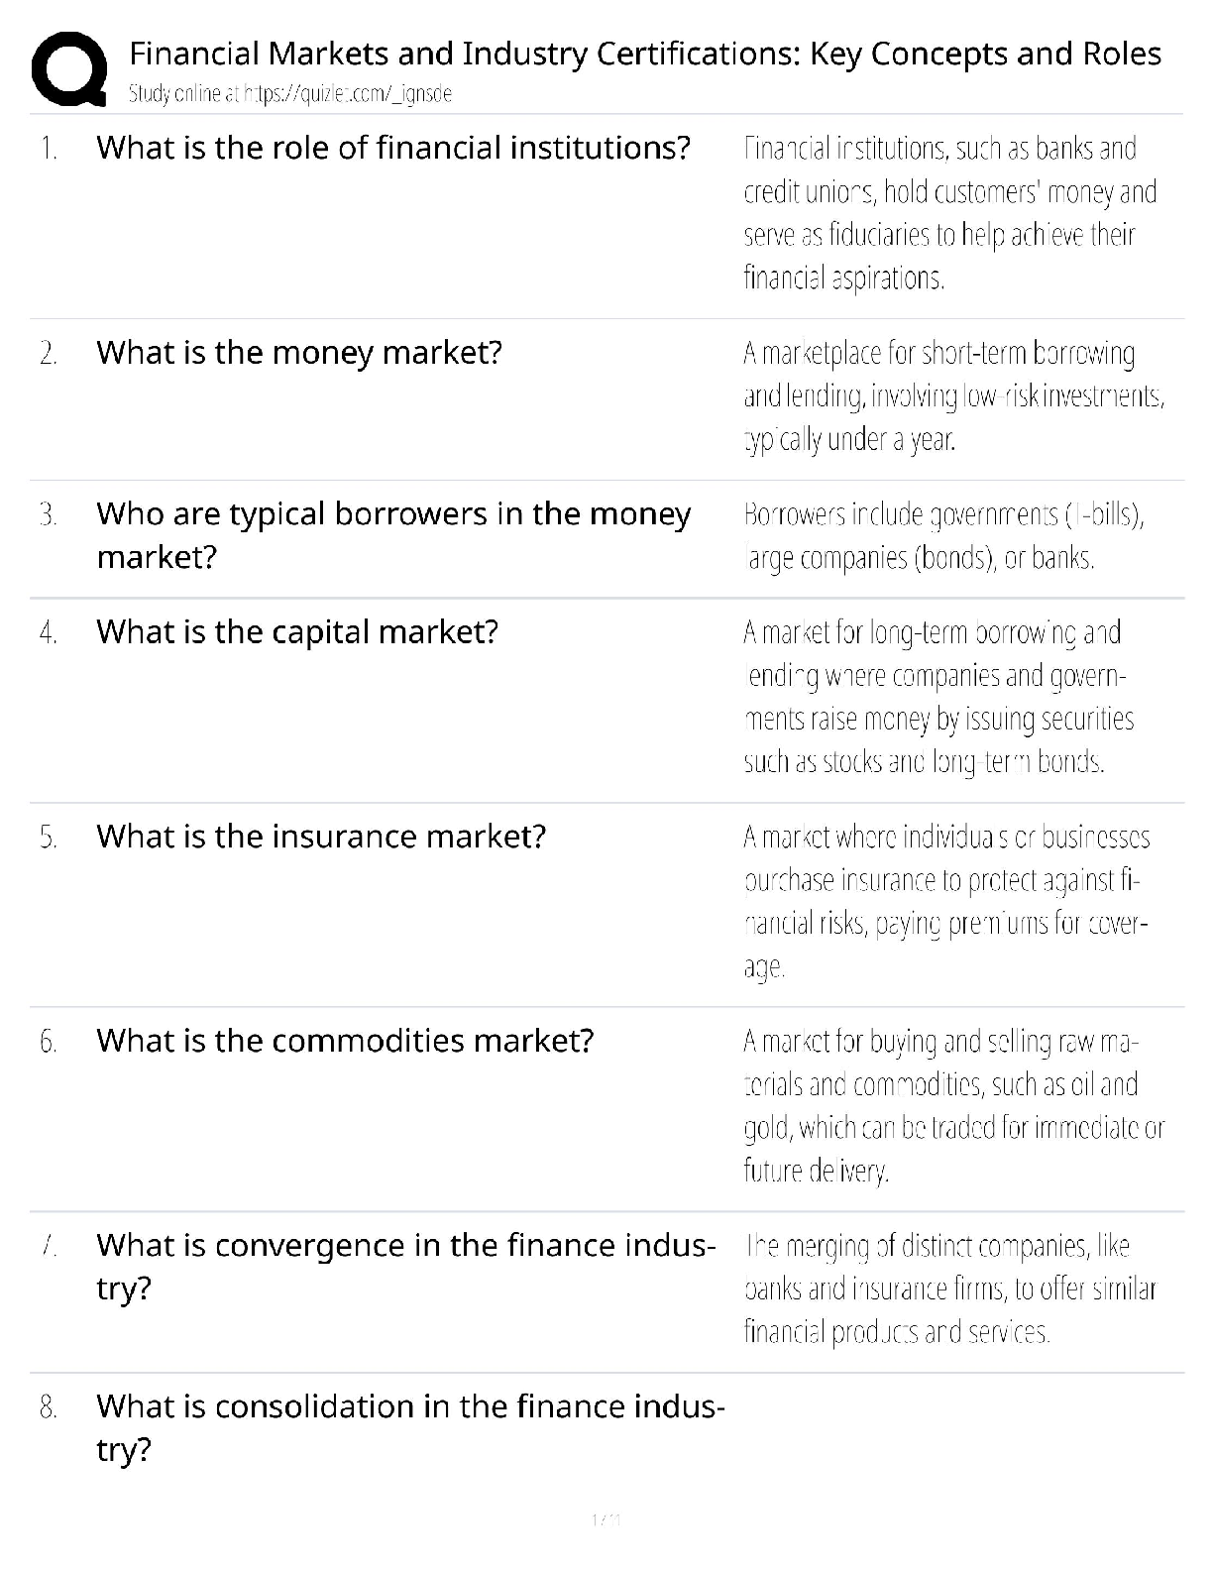
Task: Click the answer listing governments and T-bills
Action: pos(942,536)
